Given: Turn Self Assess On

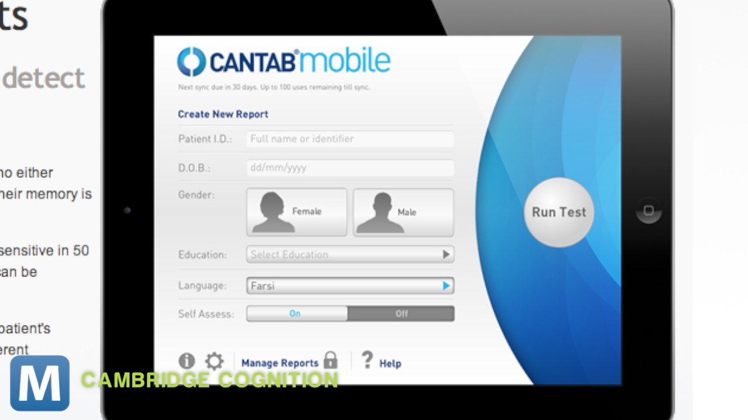Looking at the screenshot, I should tap(297, 314).
